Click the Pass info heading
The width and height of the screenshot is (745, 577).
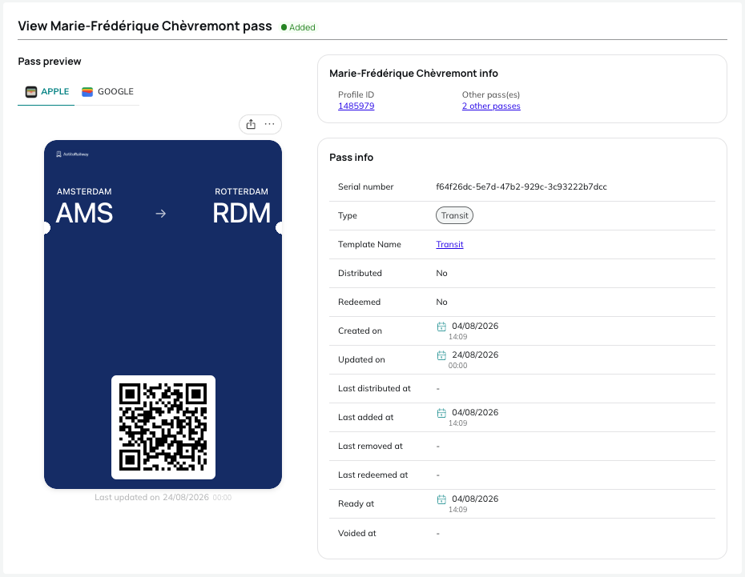tap(351, 158)
